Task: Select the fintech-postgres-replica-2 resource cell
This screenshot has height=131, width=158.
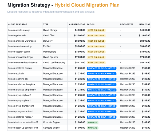Action: click(25, 112)
